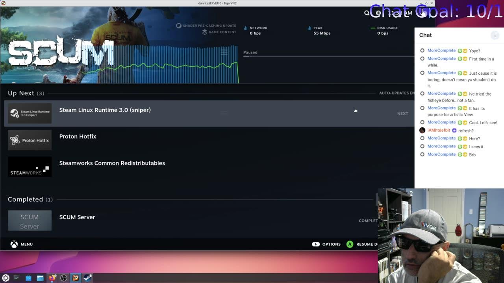Click the Peak 55 Mbps value
This screenshot has height=283, width=504.
[x=322, y=33]
